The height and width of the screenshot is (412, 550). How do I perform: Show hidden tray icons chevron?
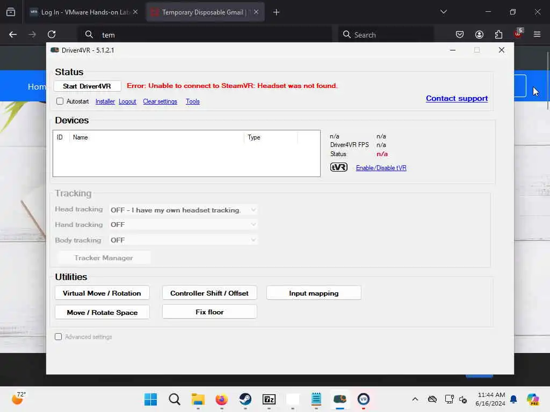pyautogui.click(x=415, y=399)
